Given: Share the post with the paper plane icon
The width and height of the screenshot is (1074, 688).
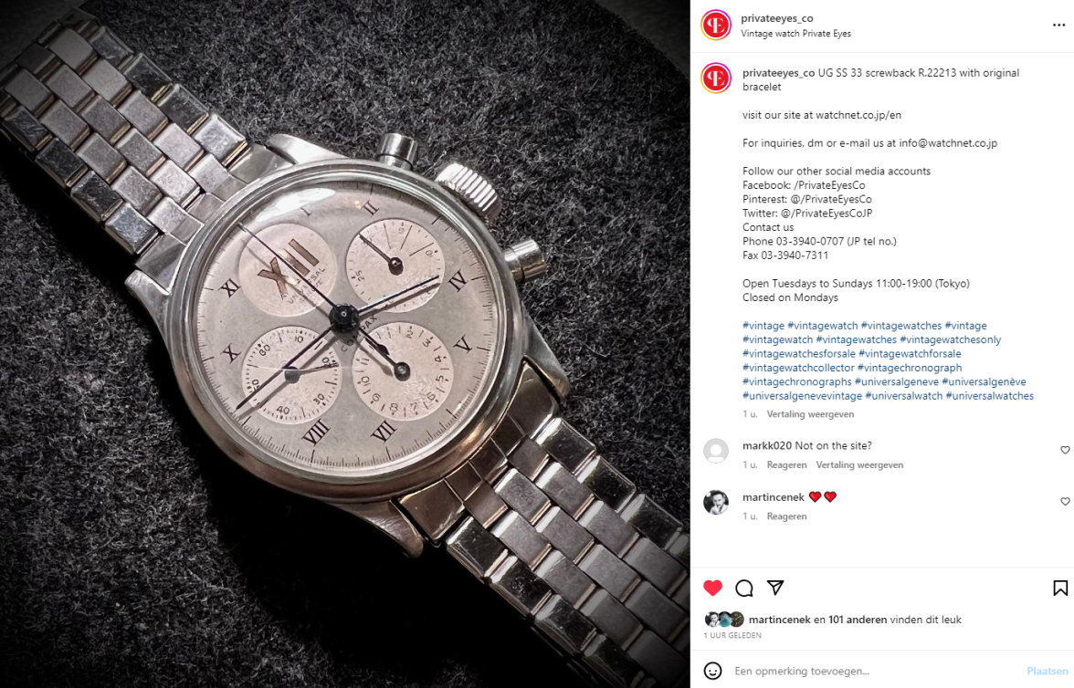Looking at the screenshot, I should click(775, 588).
